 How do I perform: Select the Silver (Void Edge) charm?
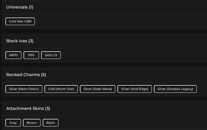[135, 89]
